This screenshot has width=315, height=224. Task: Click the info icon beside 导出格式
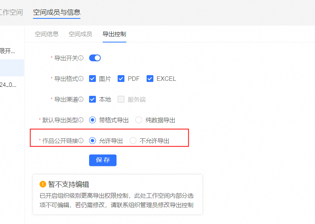(x=81, y=79)
